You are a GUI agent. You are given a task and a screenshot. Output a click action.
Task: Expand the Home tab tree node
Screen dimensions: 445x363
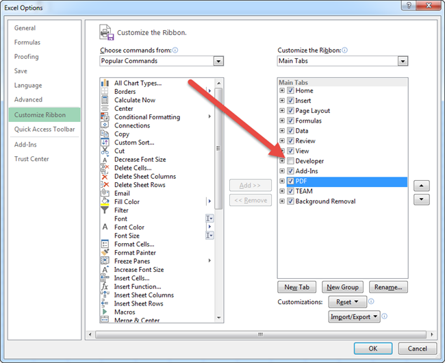point(282,90)
